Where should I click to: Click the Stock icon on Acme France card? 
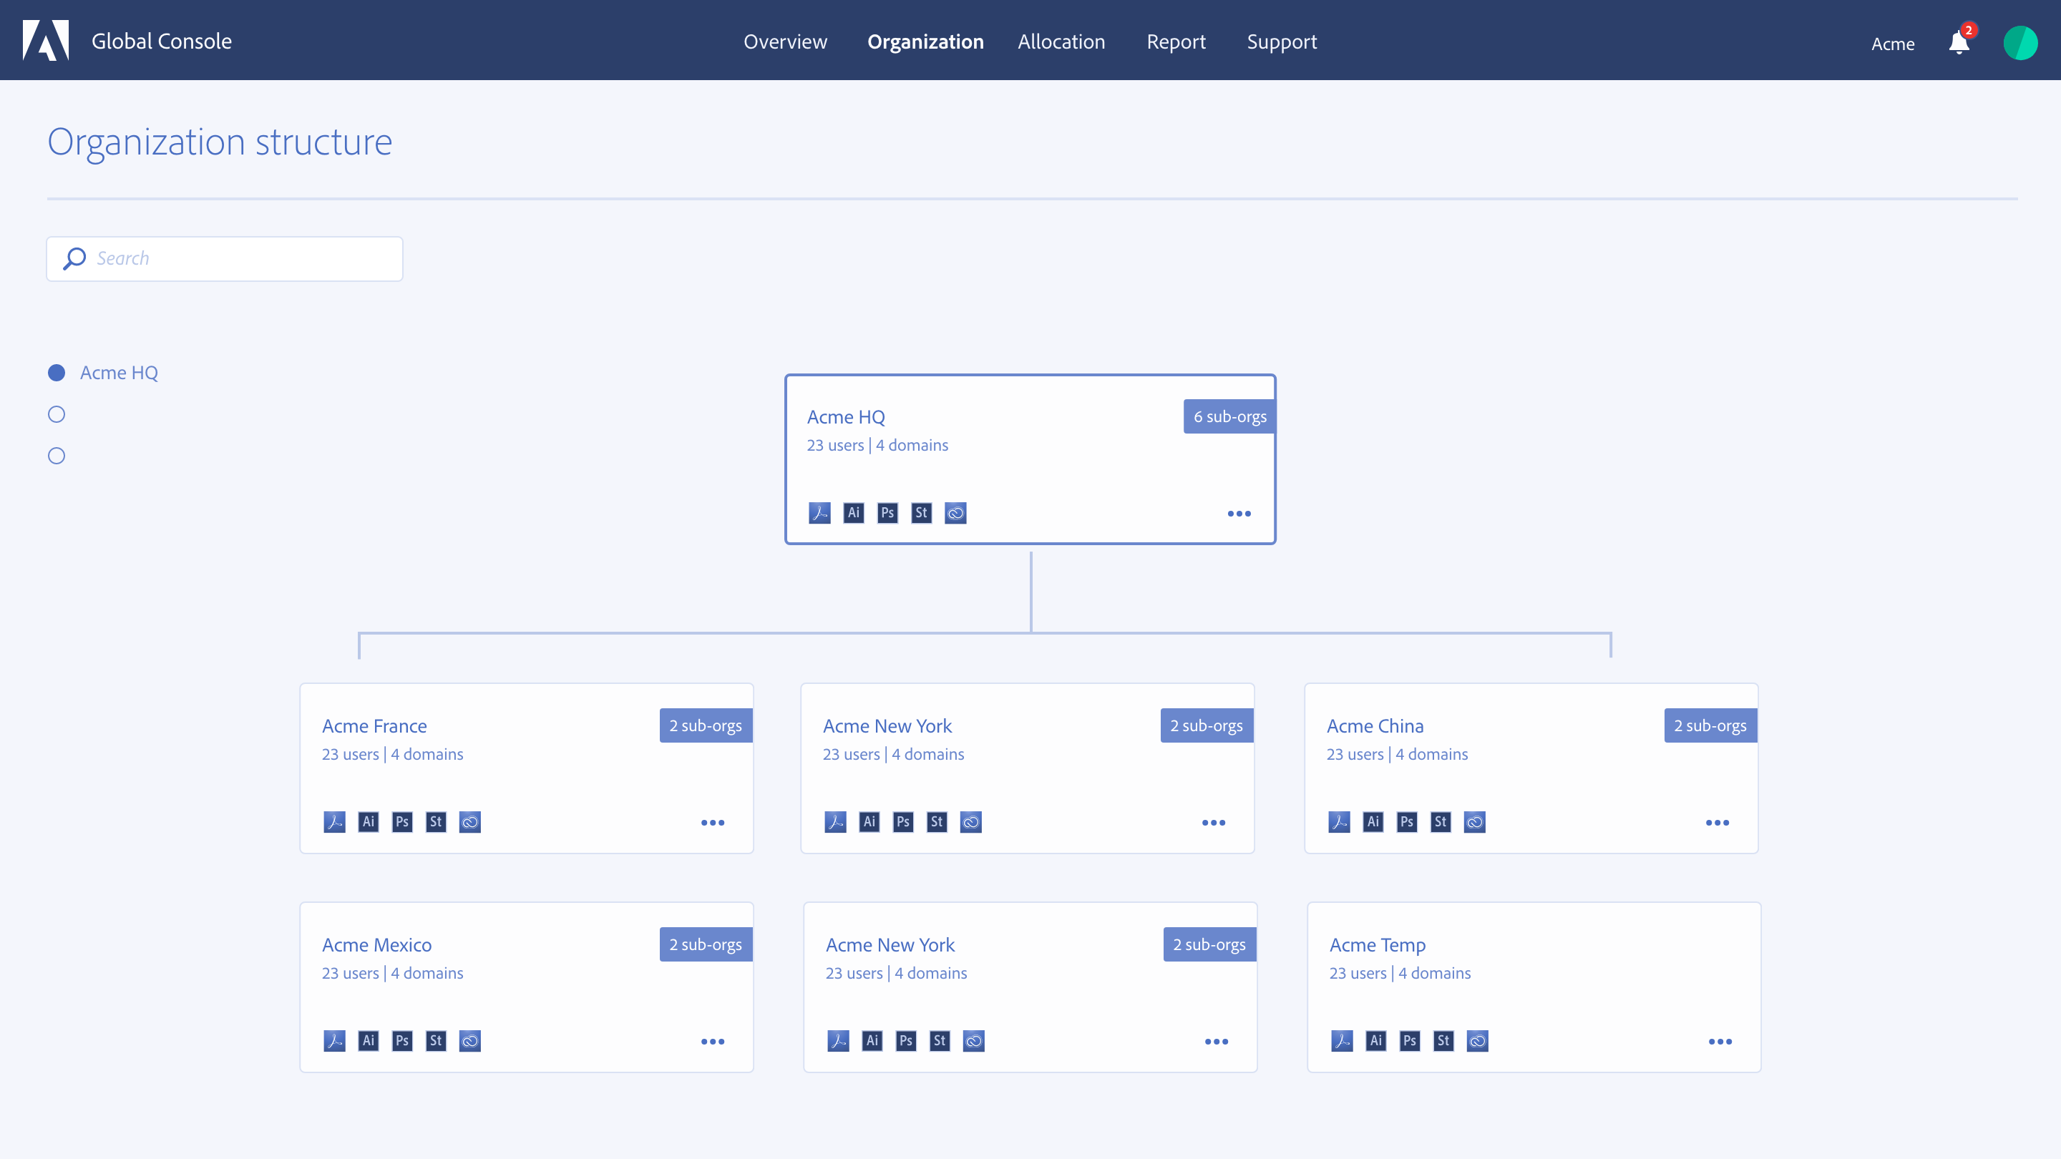click(x=435, y=821)
